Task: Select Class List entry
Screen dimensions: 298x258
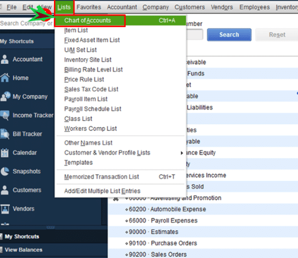Action: [x=120, y=119]
